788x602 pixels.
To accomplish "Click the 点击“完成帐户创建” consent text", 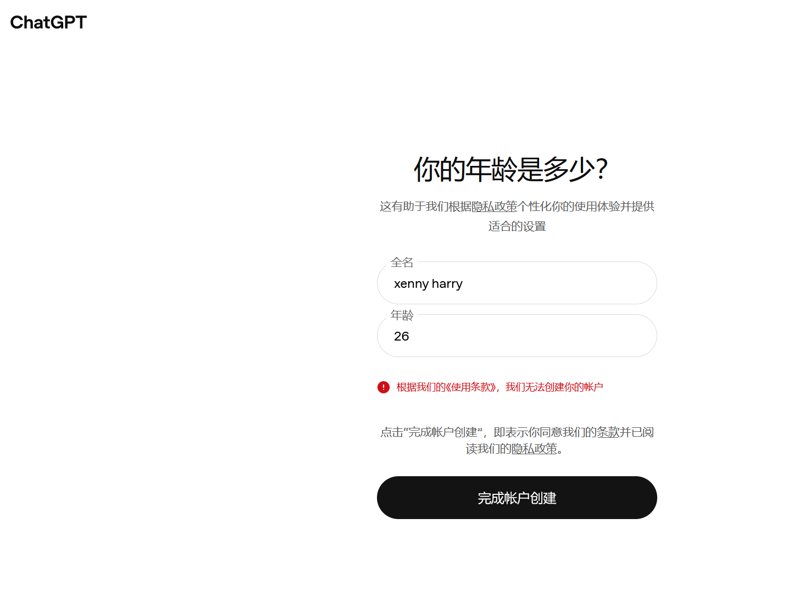I will [431, 432].
